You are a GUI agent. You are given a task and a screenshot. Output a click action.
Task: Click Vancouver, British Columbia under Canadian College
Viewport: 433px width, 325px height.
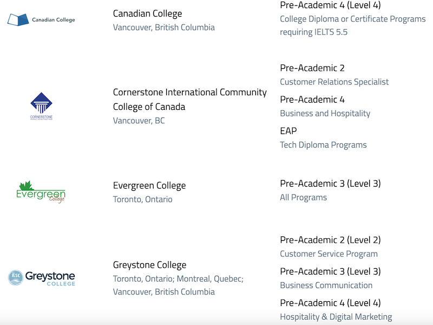tap(164, 28)
